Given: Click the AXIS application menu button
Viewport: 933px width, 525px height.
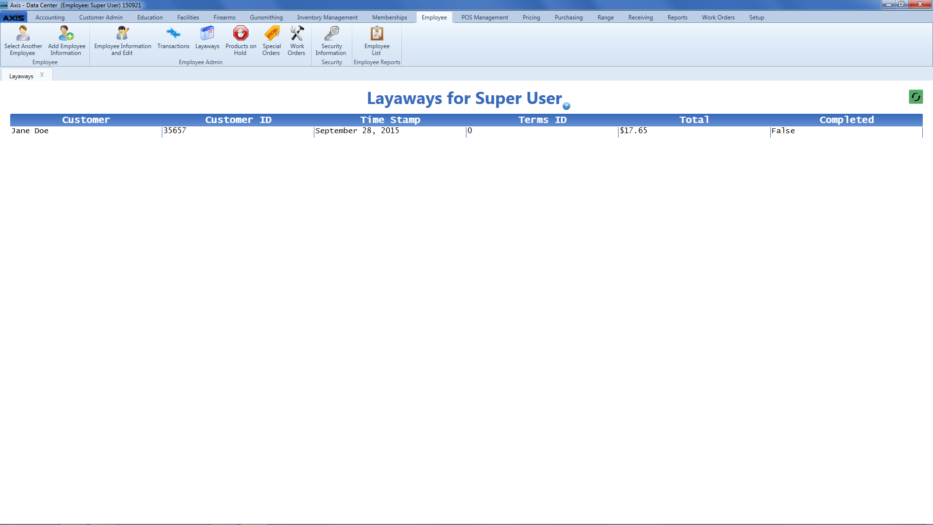Looking at the screenshot, I should (14, 17).
